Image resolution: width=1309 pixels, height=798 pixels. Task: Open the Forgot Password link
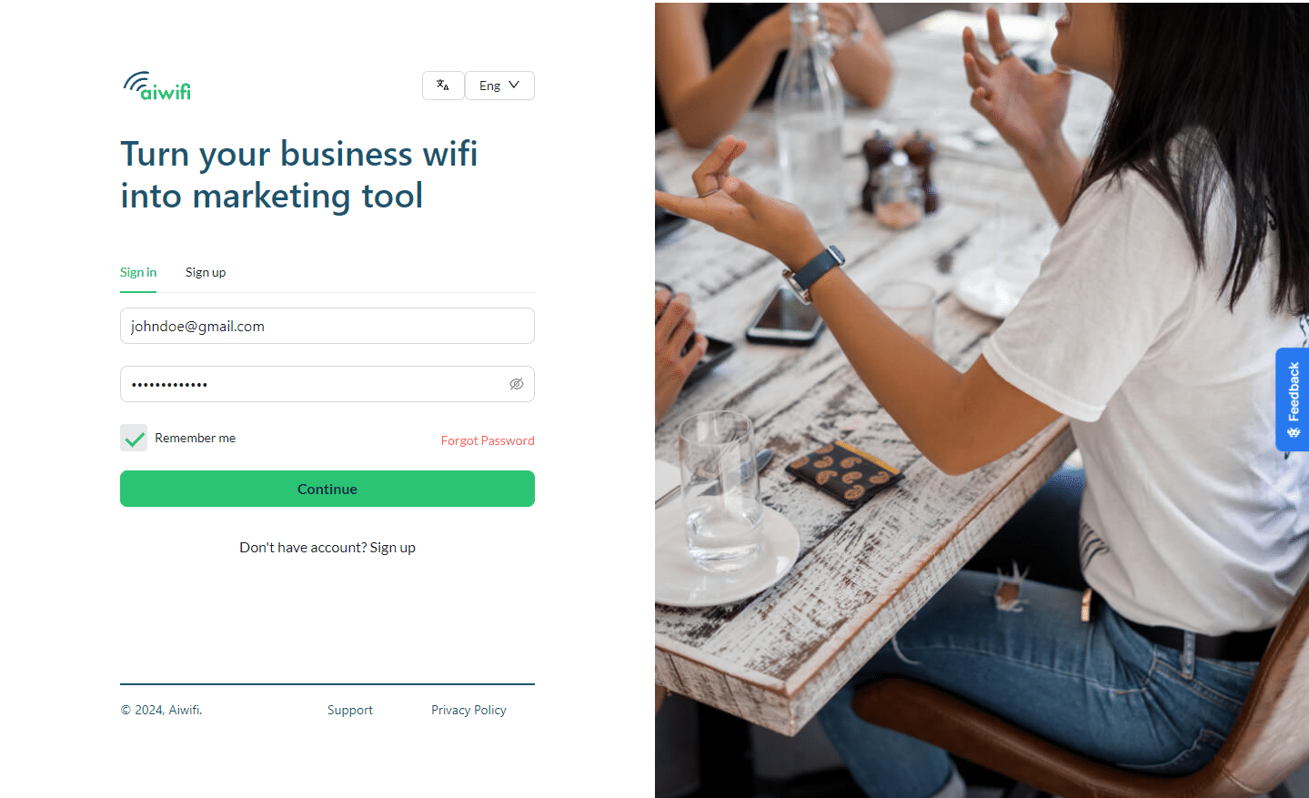point(488,440)
